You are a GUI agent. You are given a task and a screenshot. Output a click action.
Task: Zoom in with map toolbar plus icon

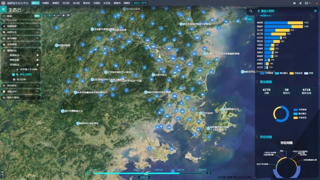pyautogui.click(x=54, y=15)
